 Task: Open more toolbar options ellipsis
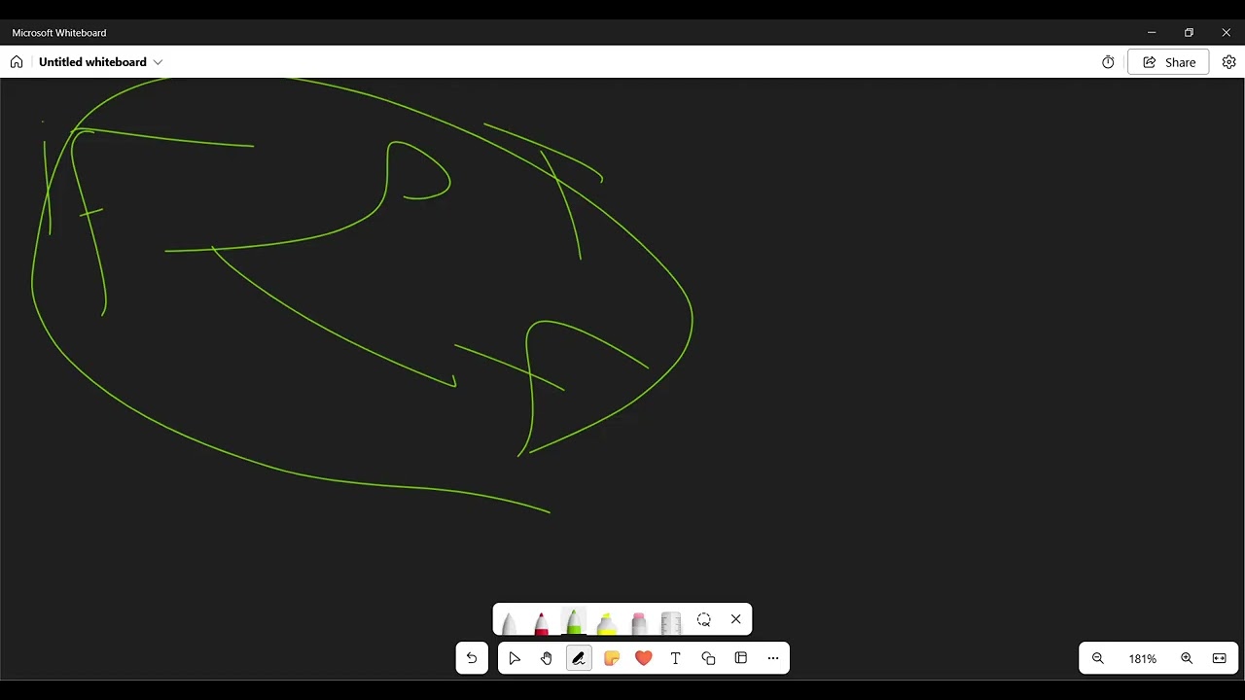pyautogui.click(x=773, y=658)
